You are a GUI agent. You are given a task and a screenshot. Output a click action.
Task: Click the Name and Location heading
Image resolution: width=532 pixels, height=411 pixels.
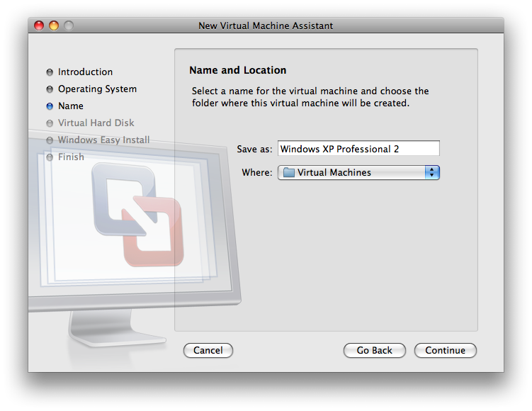(237, 70)
